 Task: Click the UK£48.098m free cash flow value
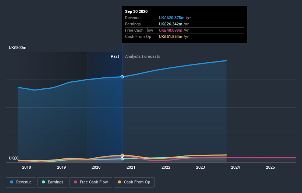point(170,30)
